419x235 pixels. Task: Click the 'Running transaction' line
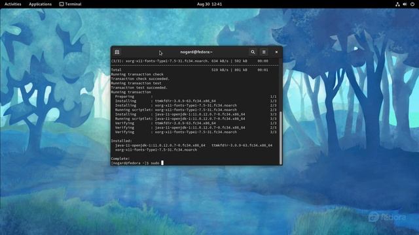131,92
